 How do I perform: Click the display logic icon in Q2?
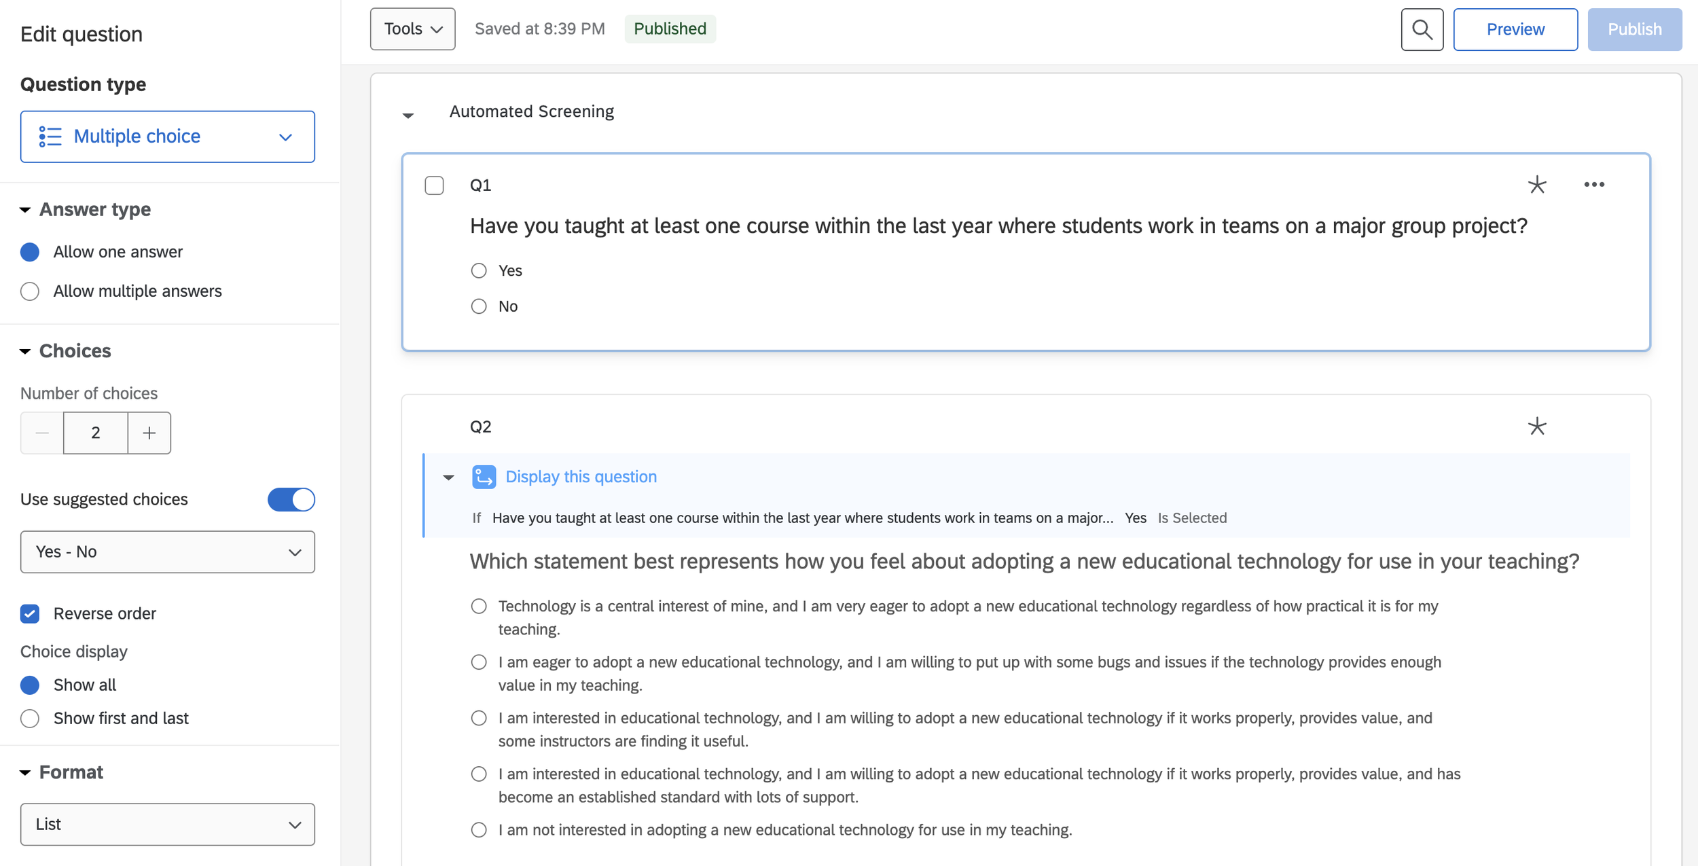[x=484, y=477]
